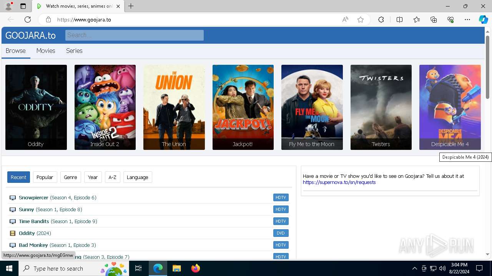The image size is (492, 276).
Task: Close the Goojara browser tab
Action: [x=118, y=6]
